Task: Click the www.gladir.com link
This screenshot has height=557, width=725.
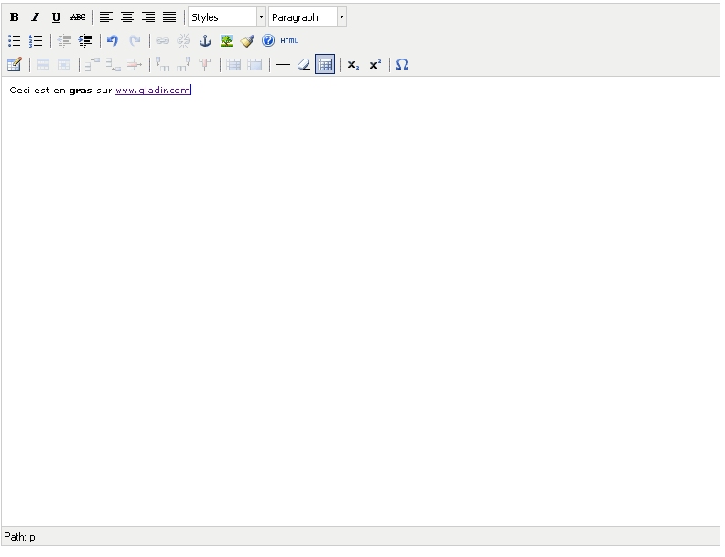Action: (152, 91)
